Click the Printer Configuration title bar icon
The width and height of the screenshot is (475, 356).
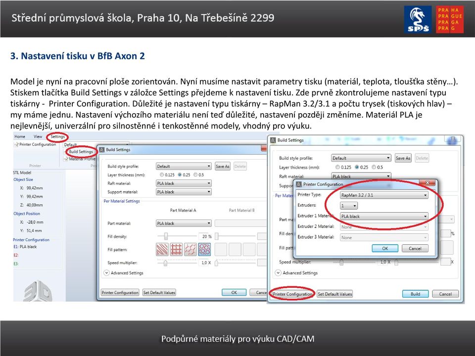[299, 184]
